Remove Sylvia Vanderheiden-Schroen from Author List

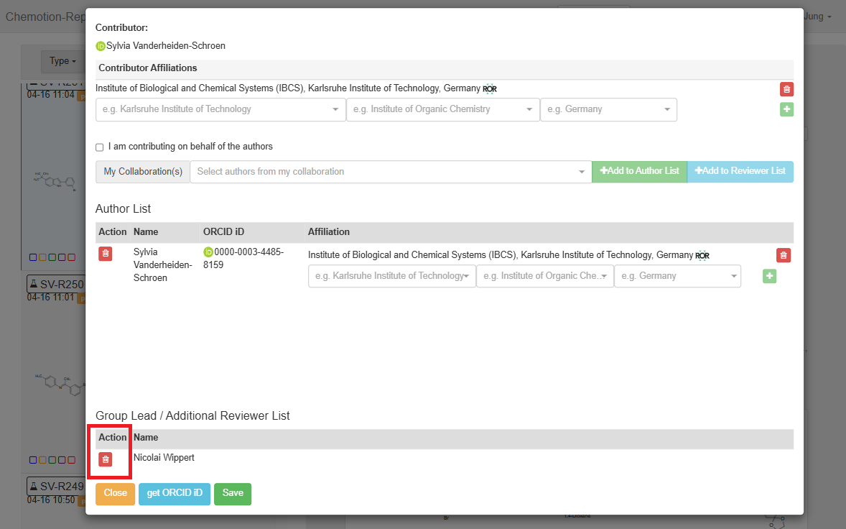tap(106, 254)
